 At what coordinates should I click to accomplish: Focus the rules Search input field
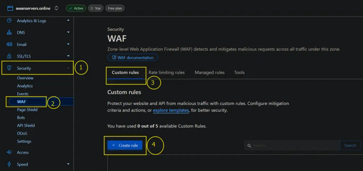point(292,145)
